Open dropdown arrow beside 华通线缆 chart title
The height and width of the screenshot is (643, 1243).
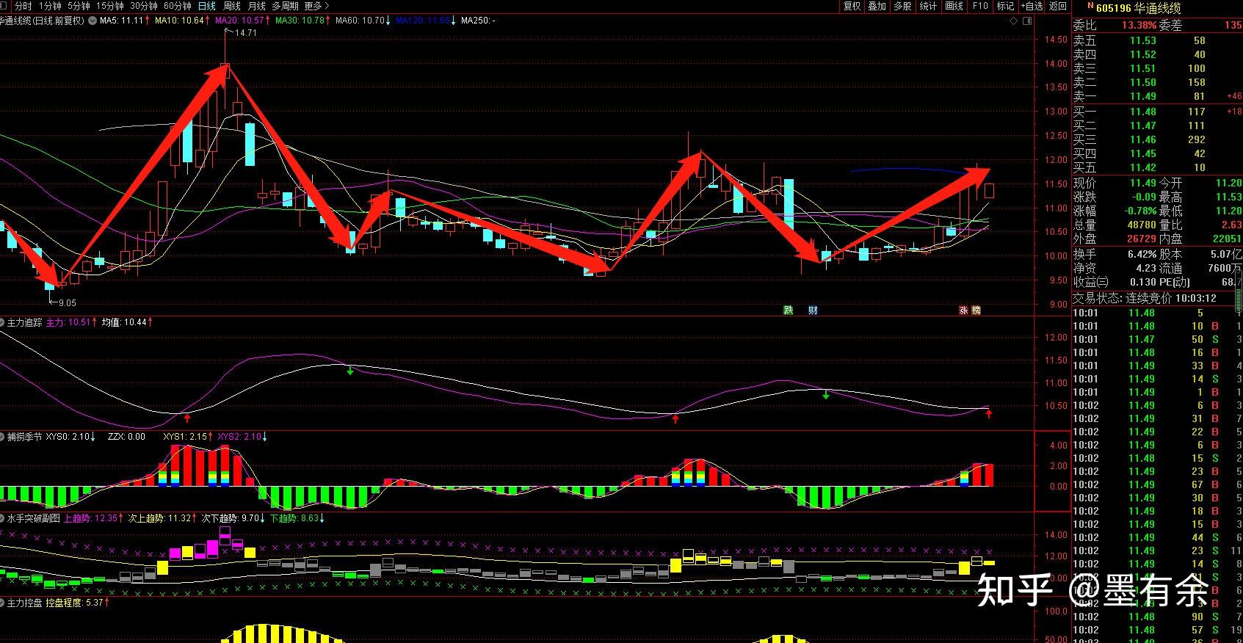click(x=91, y=21)
